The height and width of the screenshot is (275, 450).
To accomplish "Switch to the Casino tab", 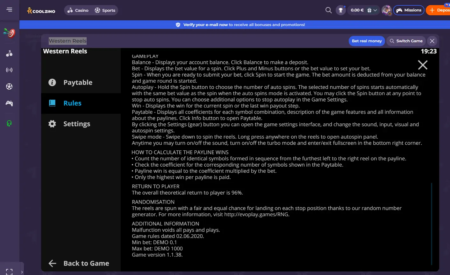I will (78, 10).
